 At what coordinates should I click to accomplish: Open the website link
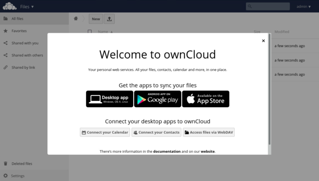[x=208, y=151]
